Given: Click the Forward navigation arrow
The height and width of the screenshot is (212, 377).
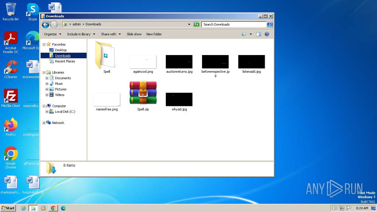Looking at the screenshot, I should [x=54, y=24].
